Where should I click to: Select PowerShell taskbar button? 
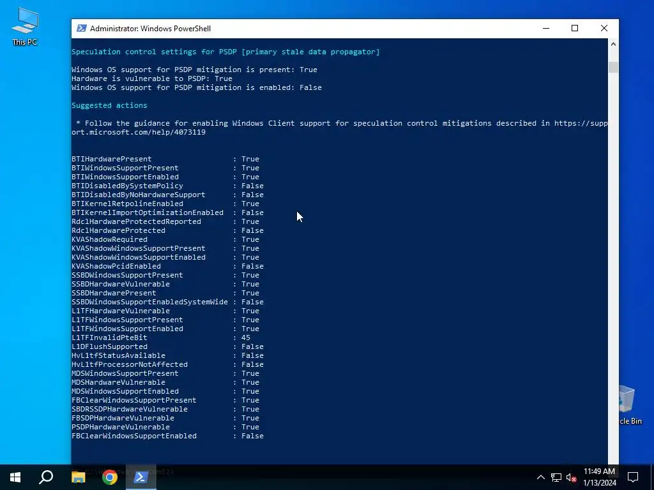141,477
